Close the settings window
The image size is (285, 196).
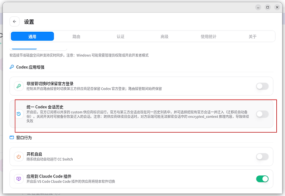(277, 7)
